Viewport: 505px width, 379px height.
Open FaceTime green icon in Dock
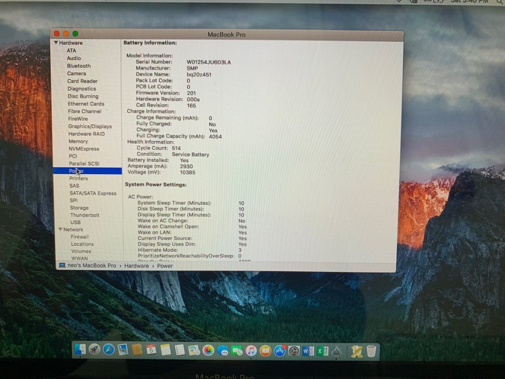[x=237, y=351]
